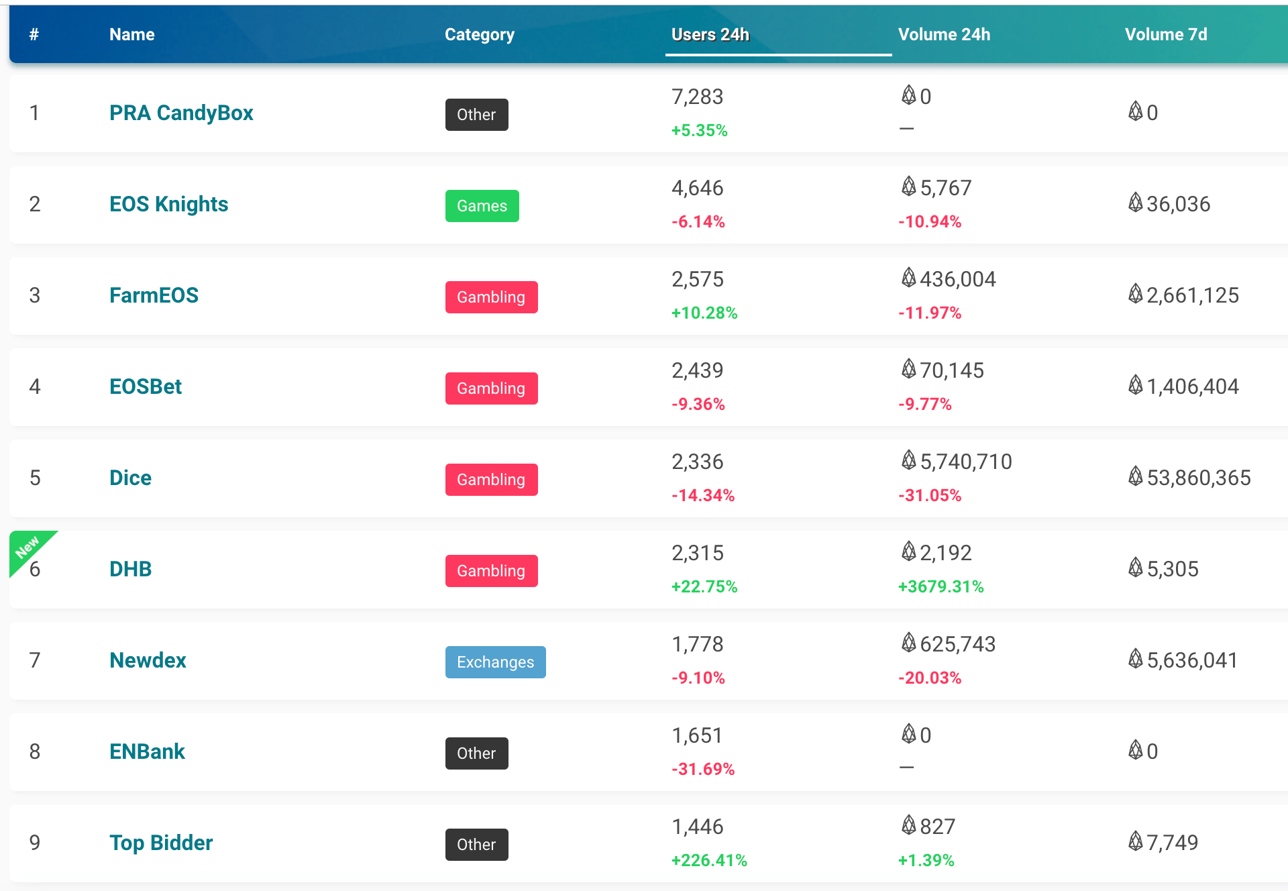Sort table by Volume 24h header
This screenshot has width=1288, height=891.
click(943, 34)
